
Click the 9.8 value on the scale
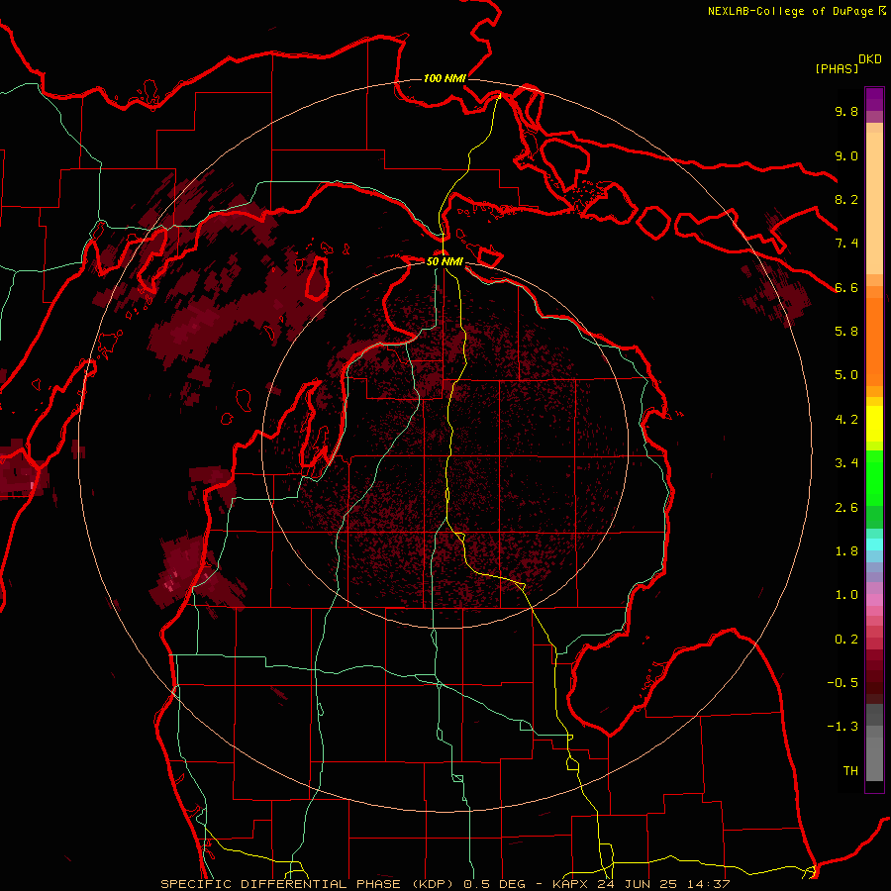pyautogui.click(x=846, y=111)
